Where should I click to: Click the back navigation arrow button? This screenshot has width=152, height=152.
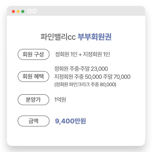click(x=30, y=11)
